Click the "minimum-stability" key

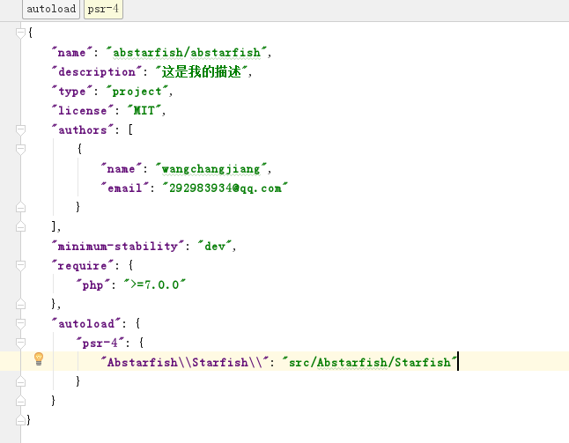click(x=117, y=247)
